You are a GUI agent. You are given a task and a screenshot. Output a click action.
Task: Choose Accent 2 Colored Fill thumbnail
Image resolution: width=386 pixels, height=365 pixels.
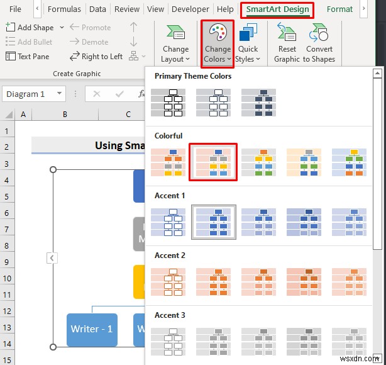click(x=214, y=282)
